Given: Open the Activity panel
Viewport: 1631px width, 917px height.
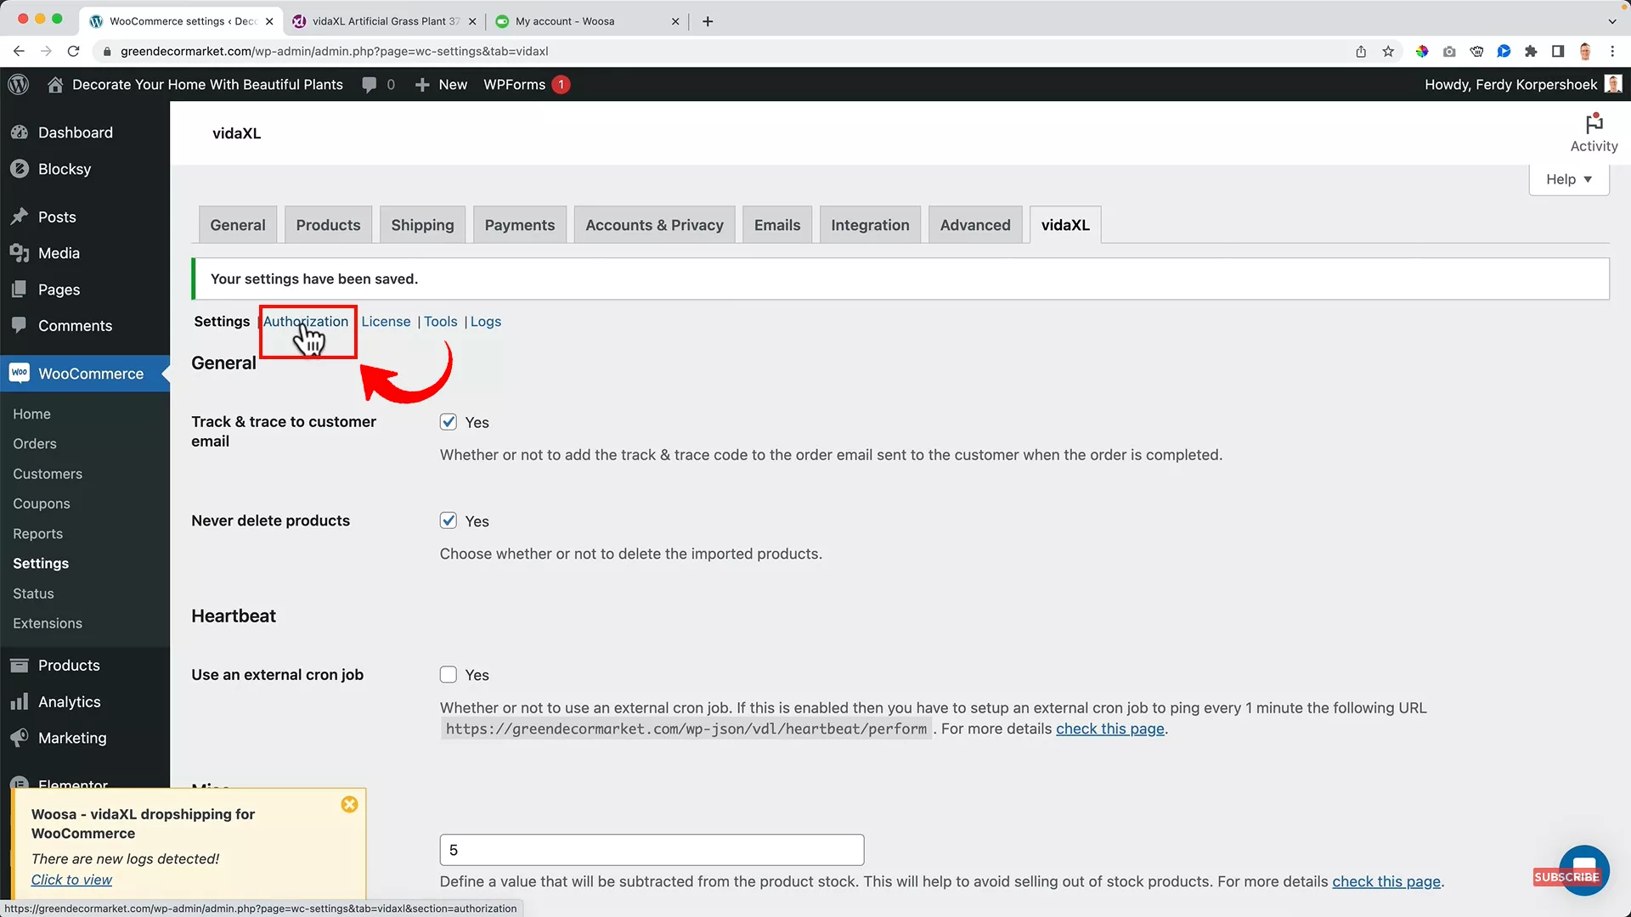Looking at the screenshot, I should pyautogui.click(x=1593, y=132).
